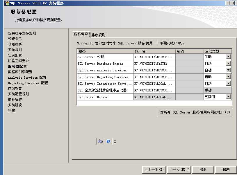Click account name NT AUTHORITY\SYSTEM for Database Engine
The width and height of the screenshot is (237, 175).
pyautogui.click(x=154, y=64)
